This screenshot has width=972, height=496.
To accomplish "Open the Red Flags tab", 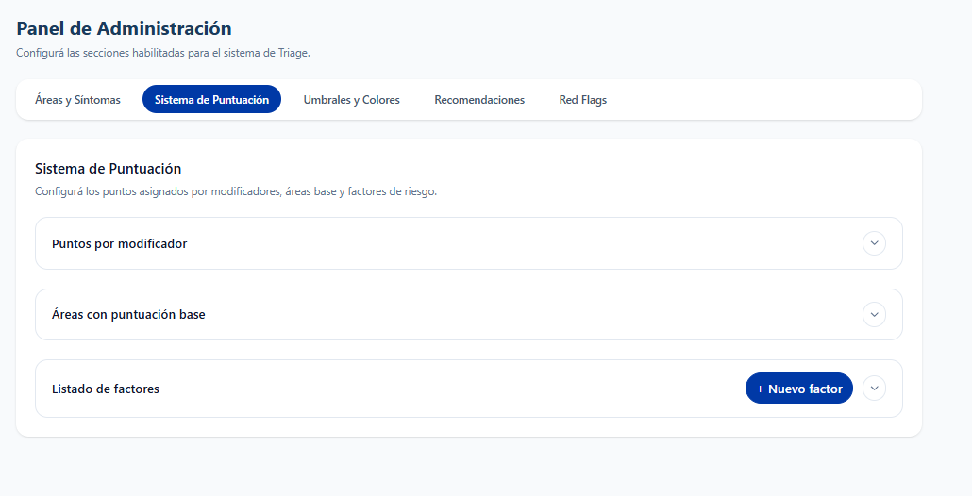I will 582,99.
